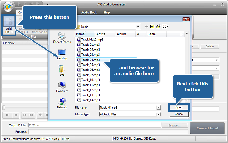Image resolution: width=228 pixels, height=143 pixels.
Task: Open the Audio Book tab
Action: tap(89, 12)
